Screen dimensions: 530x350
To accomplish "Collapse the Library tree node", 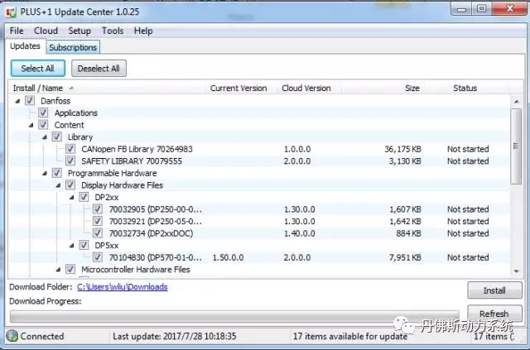I will 46,137.
